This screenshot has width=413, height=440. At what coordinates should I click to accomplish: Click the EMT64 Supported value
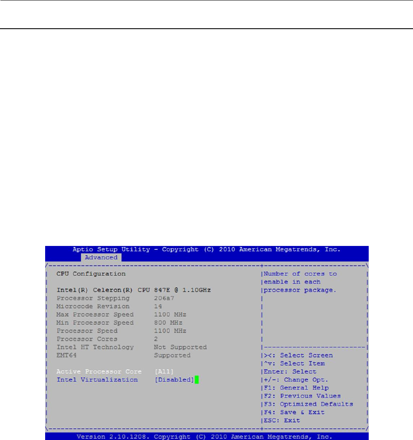(172, 355)
